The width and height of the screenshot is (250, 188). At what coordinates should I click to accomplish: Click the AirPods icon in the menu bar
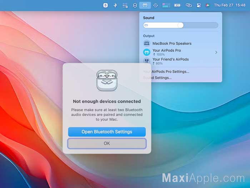coord(145,5)
